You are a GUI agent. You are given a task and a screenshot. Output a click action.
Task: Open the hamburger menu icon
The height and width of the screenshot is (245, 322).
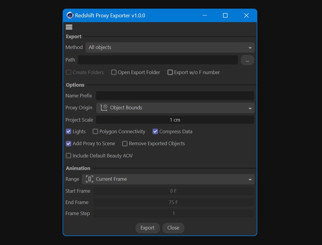(x=69, y=27)
